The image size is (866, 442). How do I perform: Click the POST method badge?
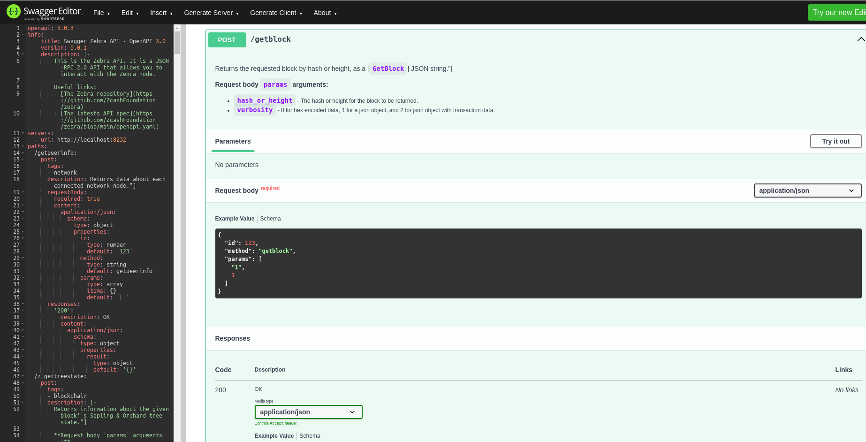pyautogui.click(x=227, y=40)
